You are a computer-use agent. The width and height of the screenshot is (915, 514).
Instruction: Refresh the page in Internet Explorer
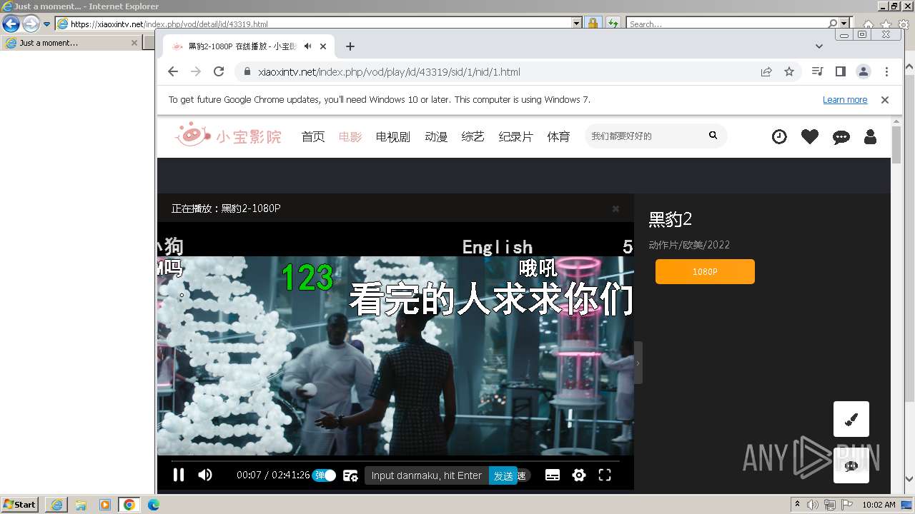coord(613,24)
